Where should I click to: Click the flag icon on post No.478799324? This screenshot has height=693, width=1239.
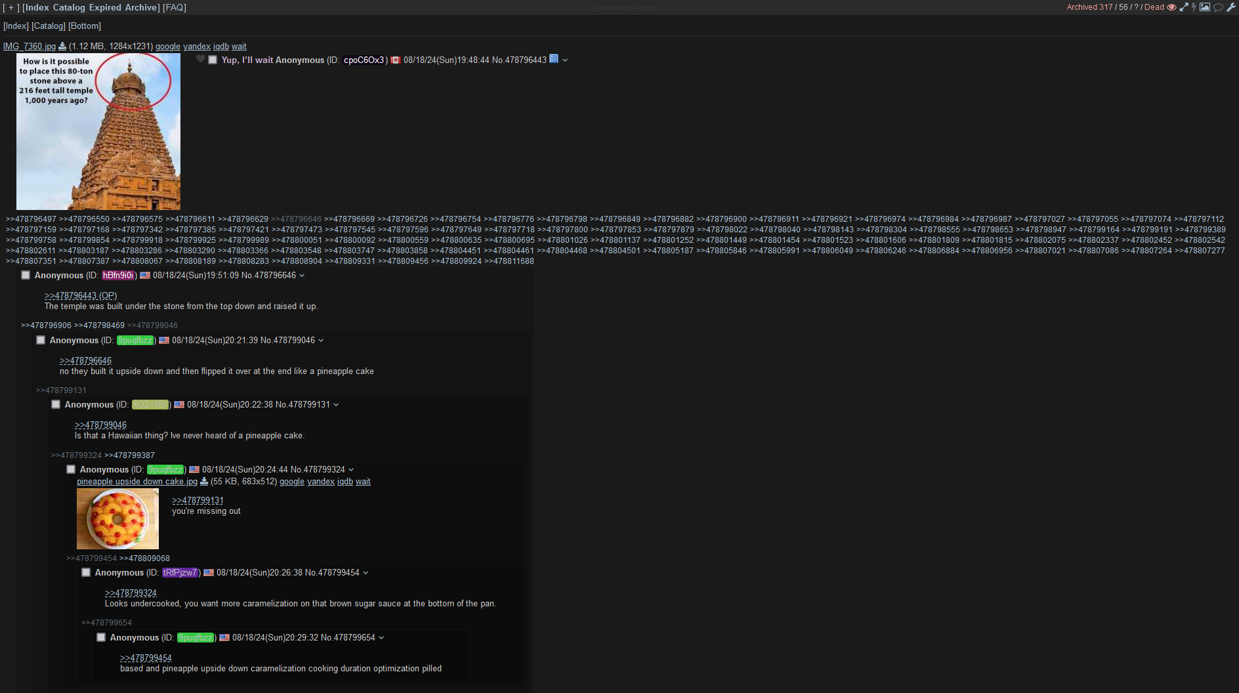194,469
